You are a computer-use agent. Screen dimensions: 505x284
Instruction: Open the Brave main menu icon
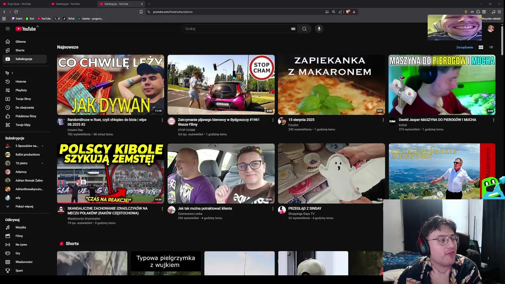coord(499,12)
